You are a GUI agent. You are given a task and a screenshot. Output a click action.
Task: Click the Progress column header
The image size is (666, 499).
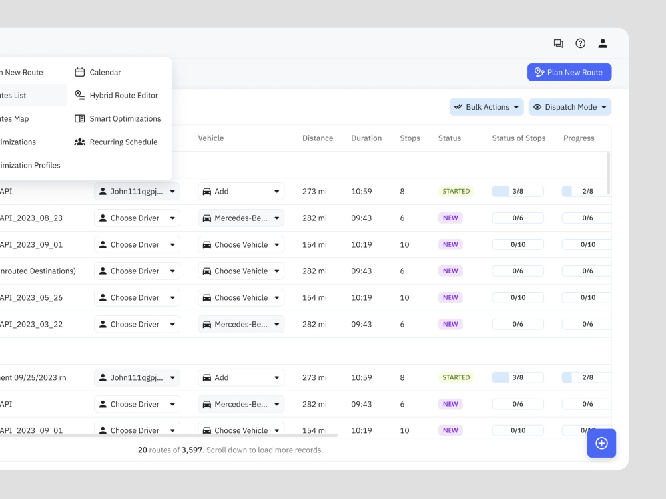pyautogui.click(x=579, y=138)
